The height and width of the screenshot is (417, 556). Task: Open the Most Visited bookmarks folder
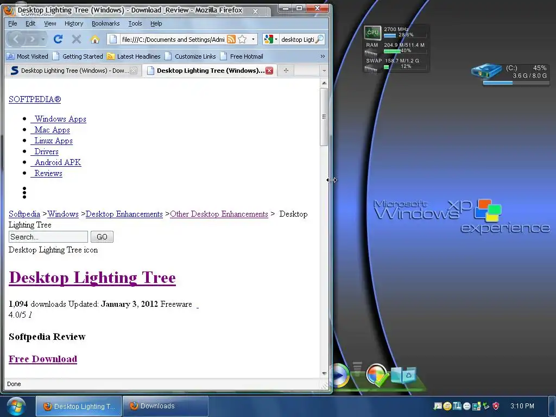(x=27, y=56)
